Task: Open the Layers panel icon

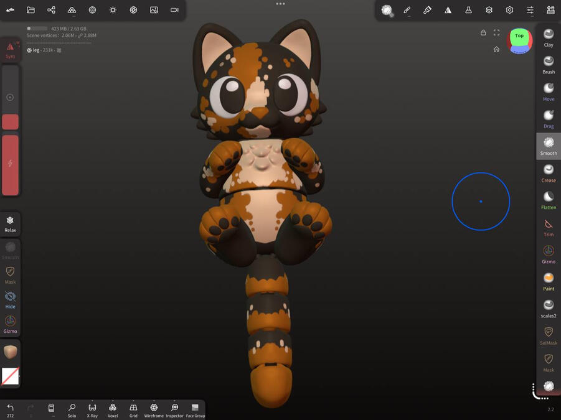Action: click(489, 9)
